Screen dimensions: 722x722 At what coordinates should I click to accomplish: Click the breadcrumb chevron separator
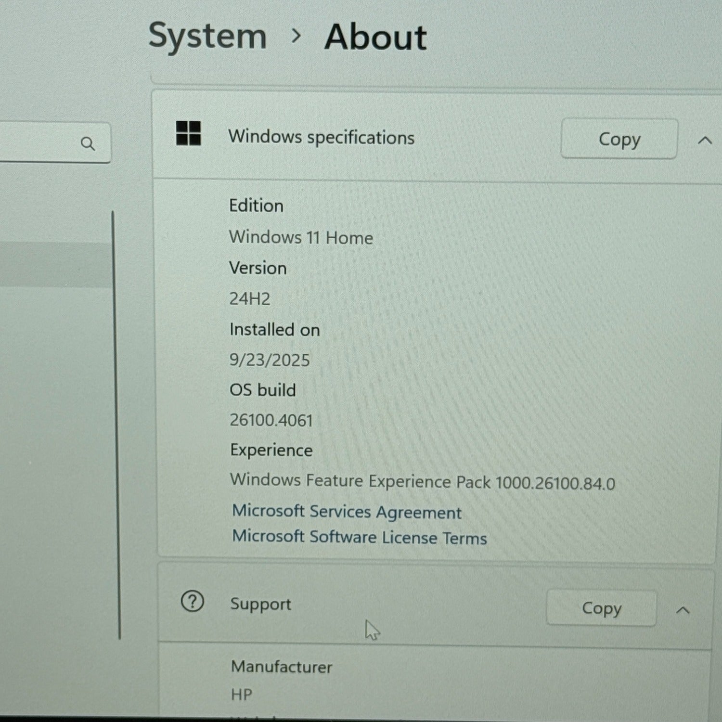(x=297, y=35)
